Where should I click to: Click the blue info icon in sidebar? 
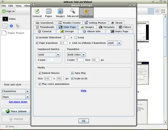click(x=11, y=26)
